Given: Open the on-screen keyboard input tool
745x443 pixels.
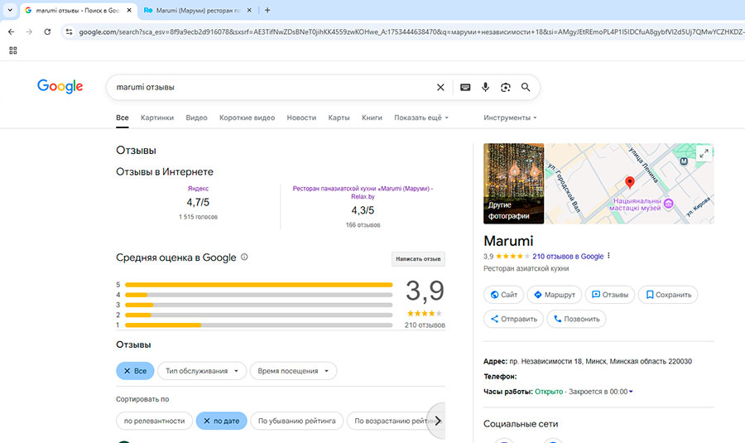Looking at the screenshot, I should point(465,87).
